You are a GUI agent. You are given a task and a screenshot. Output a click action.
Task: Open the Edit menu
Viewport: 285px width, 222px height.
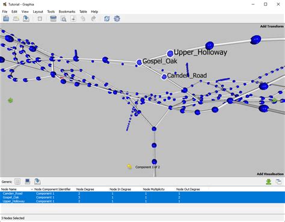tap(14, 11)
